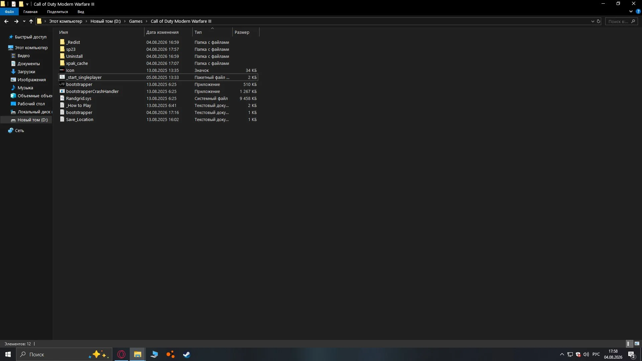Open volume control in system tray
This screenshot has height=361, width=642.
click(x=586, y=354)
